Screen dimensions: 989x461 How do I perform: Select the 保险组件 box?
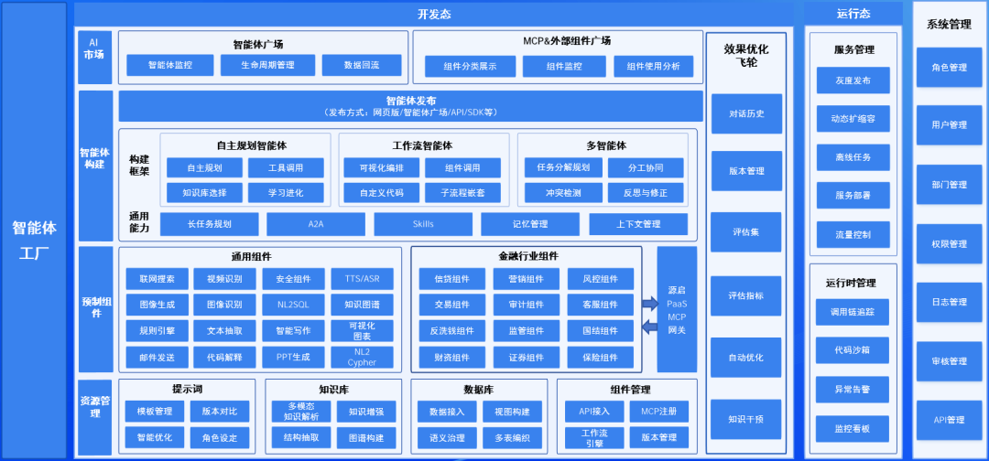pos(600,357)
